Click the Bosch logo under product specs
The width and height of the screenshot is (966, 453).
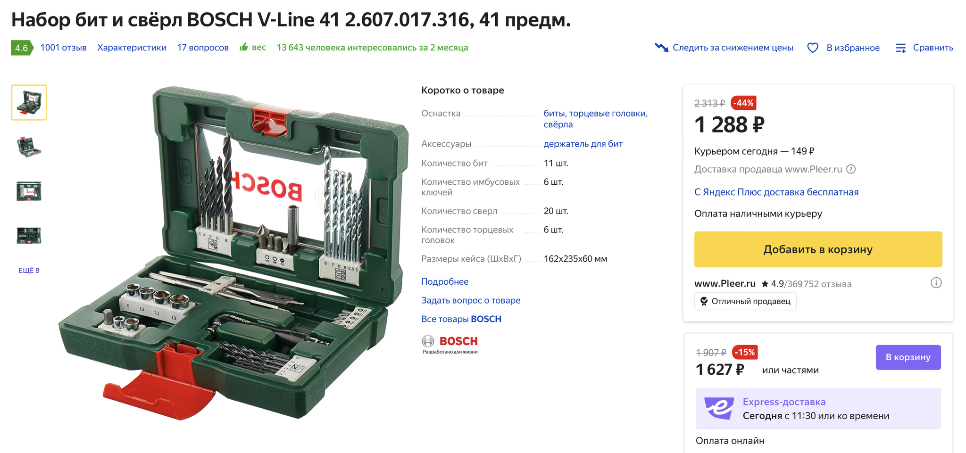click(x=450, y=345)
